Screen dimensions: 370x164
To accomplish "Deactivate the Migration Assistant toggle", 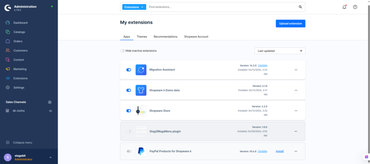I will point(129,70).
